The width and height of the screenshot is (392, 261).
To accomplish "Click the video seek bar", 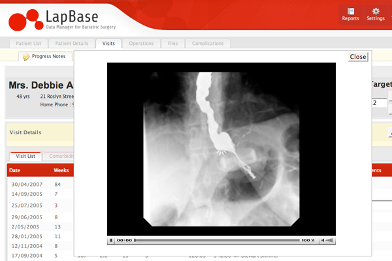I will coord(216,240).
